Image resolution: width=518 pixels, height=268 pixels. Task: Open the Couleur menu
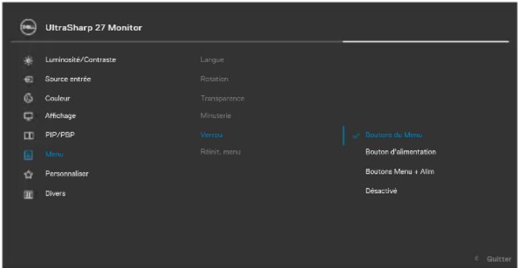pyautogui.click(x=58, y=98)
